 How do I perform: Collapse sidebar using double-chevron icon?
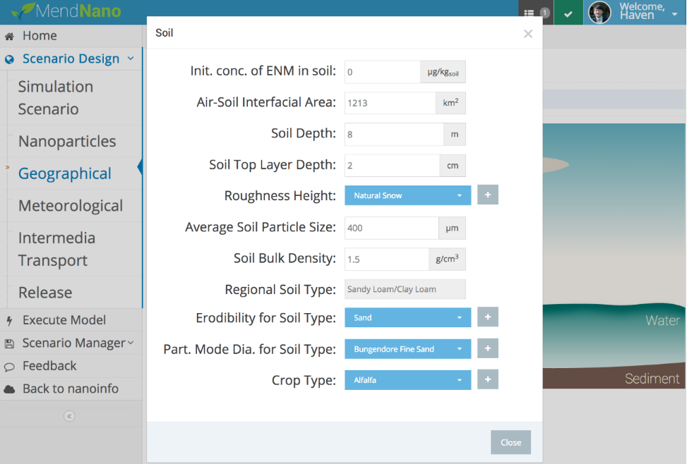pos(69,416)
